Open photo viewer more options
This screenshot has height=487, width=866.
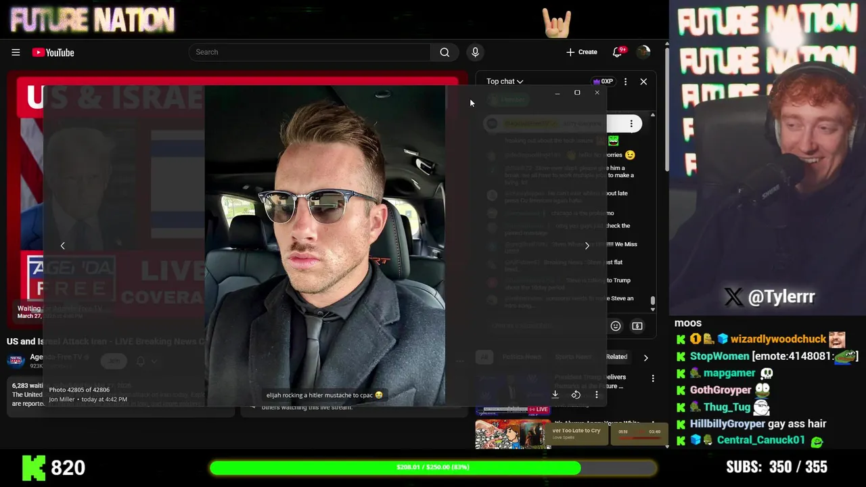(x=596, y=394)
